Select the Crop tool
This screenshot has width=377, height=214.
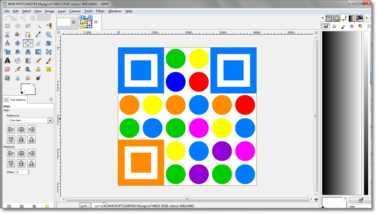click(x=38, y=43)
